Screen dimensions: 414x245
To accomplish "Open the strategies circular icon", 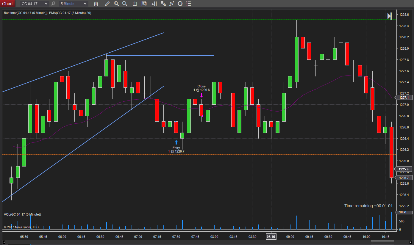I will (180, 4).
